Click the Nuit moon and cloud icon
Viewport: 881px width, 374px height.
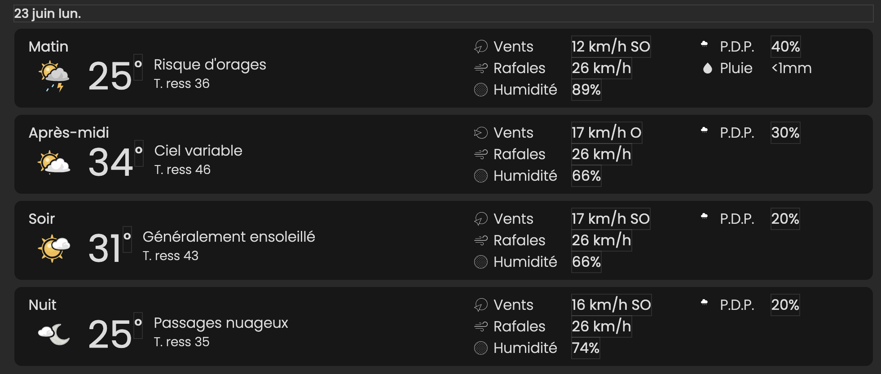[x=54, y=335]
